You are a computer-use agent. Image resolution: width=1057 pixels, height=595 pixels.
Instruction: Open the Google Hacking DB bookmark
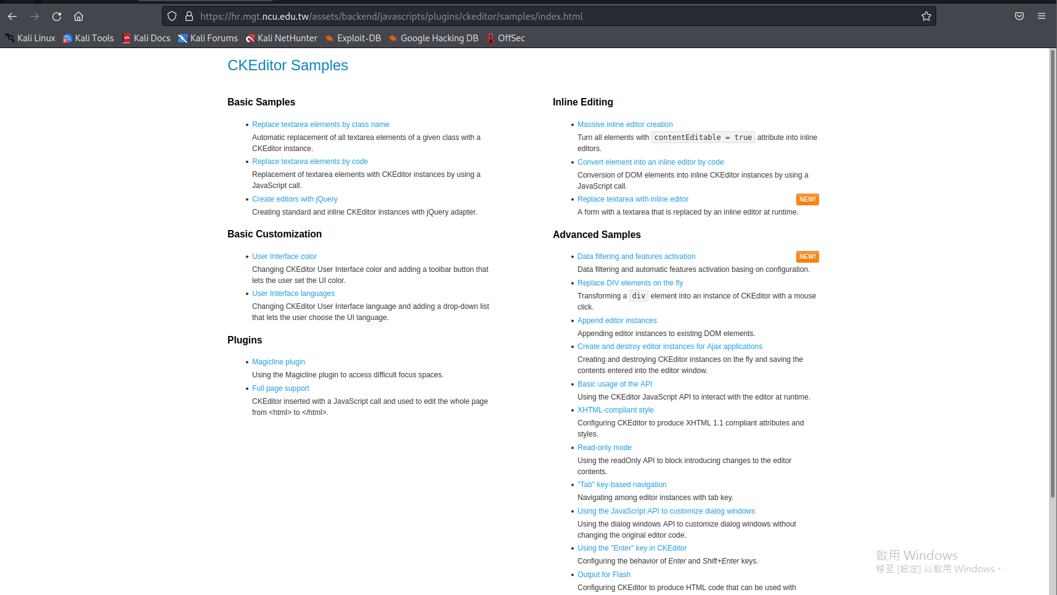click(x=433, y=38)
